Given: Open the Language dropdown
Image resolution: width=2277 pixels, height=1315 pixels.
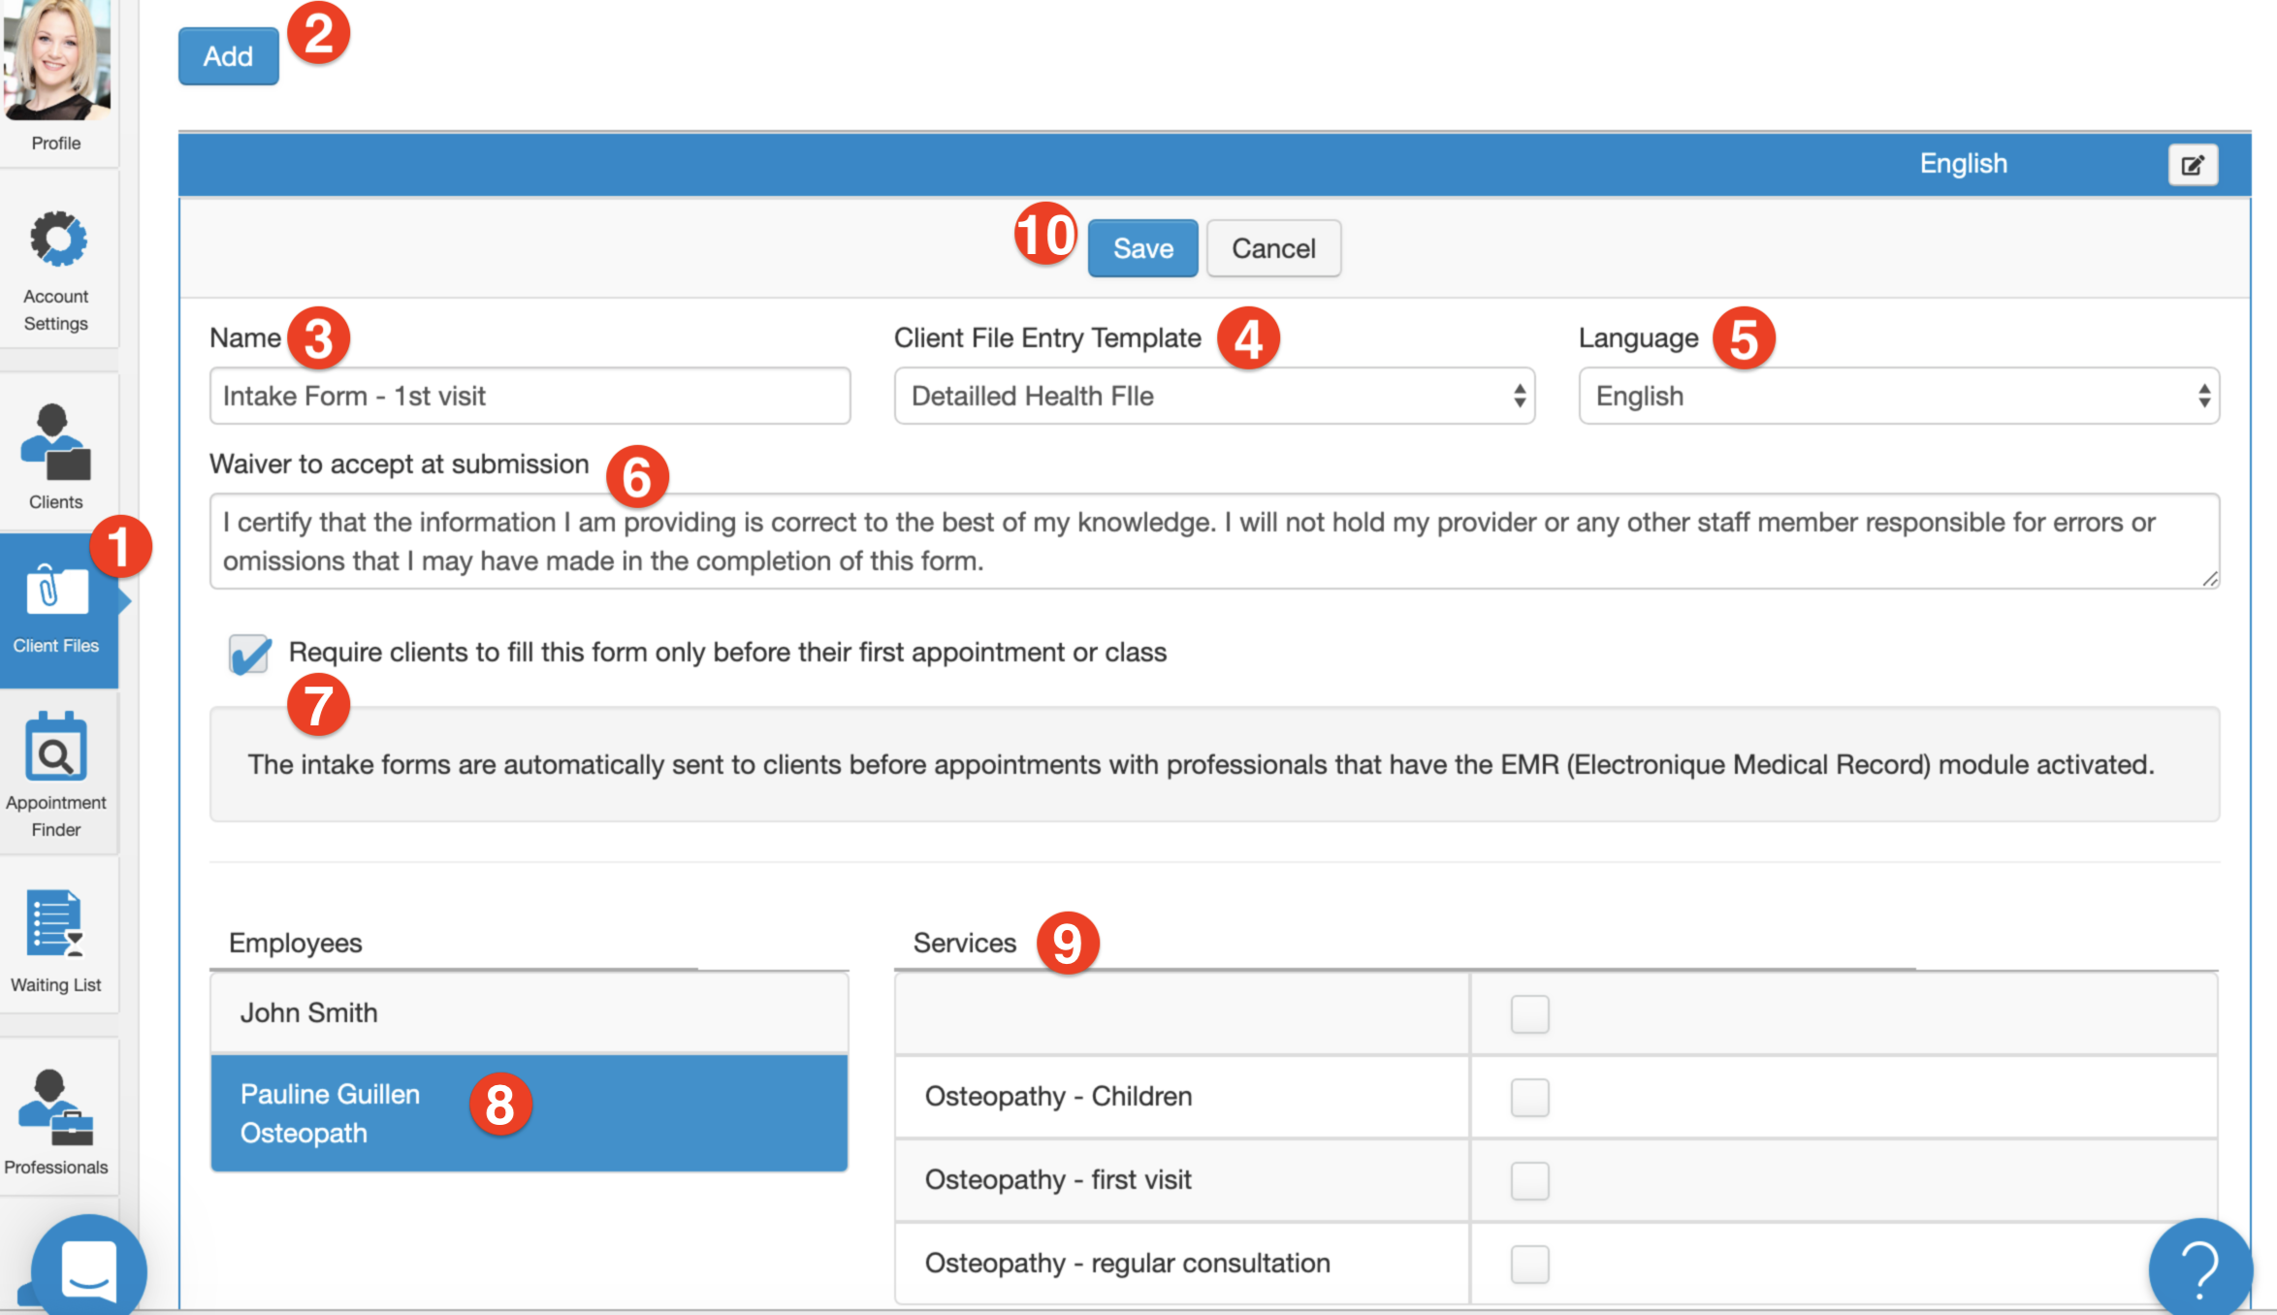Looking at the screenshot, I should click(x=1899, y=396).
